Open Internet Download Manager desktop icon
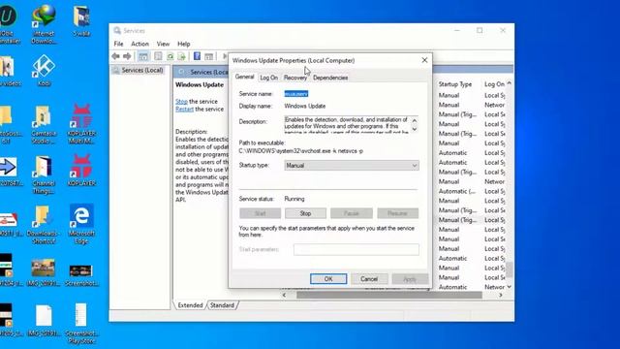This screenshot has width=620, height=349. [44, 23]
